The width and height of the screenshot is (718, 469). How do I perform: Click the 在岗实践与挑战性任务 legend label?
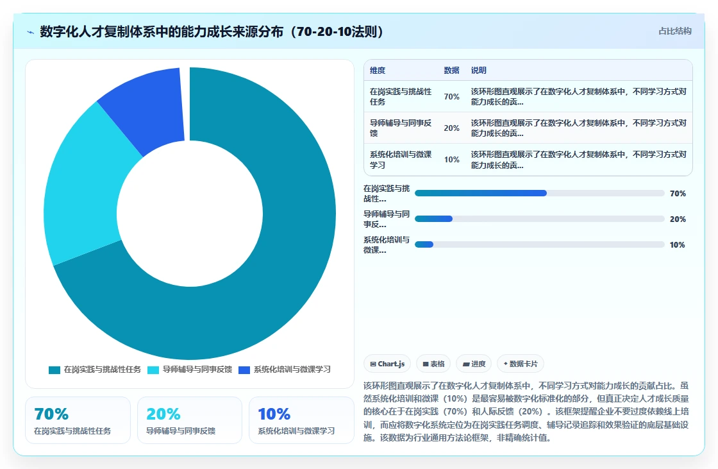pos(103,370)
